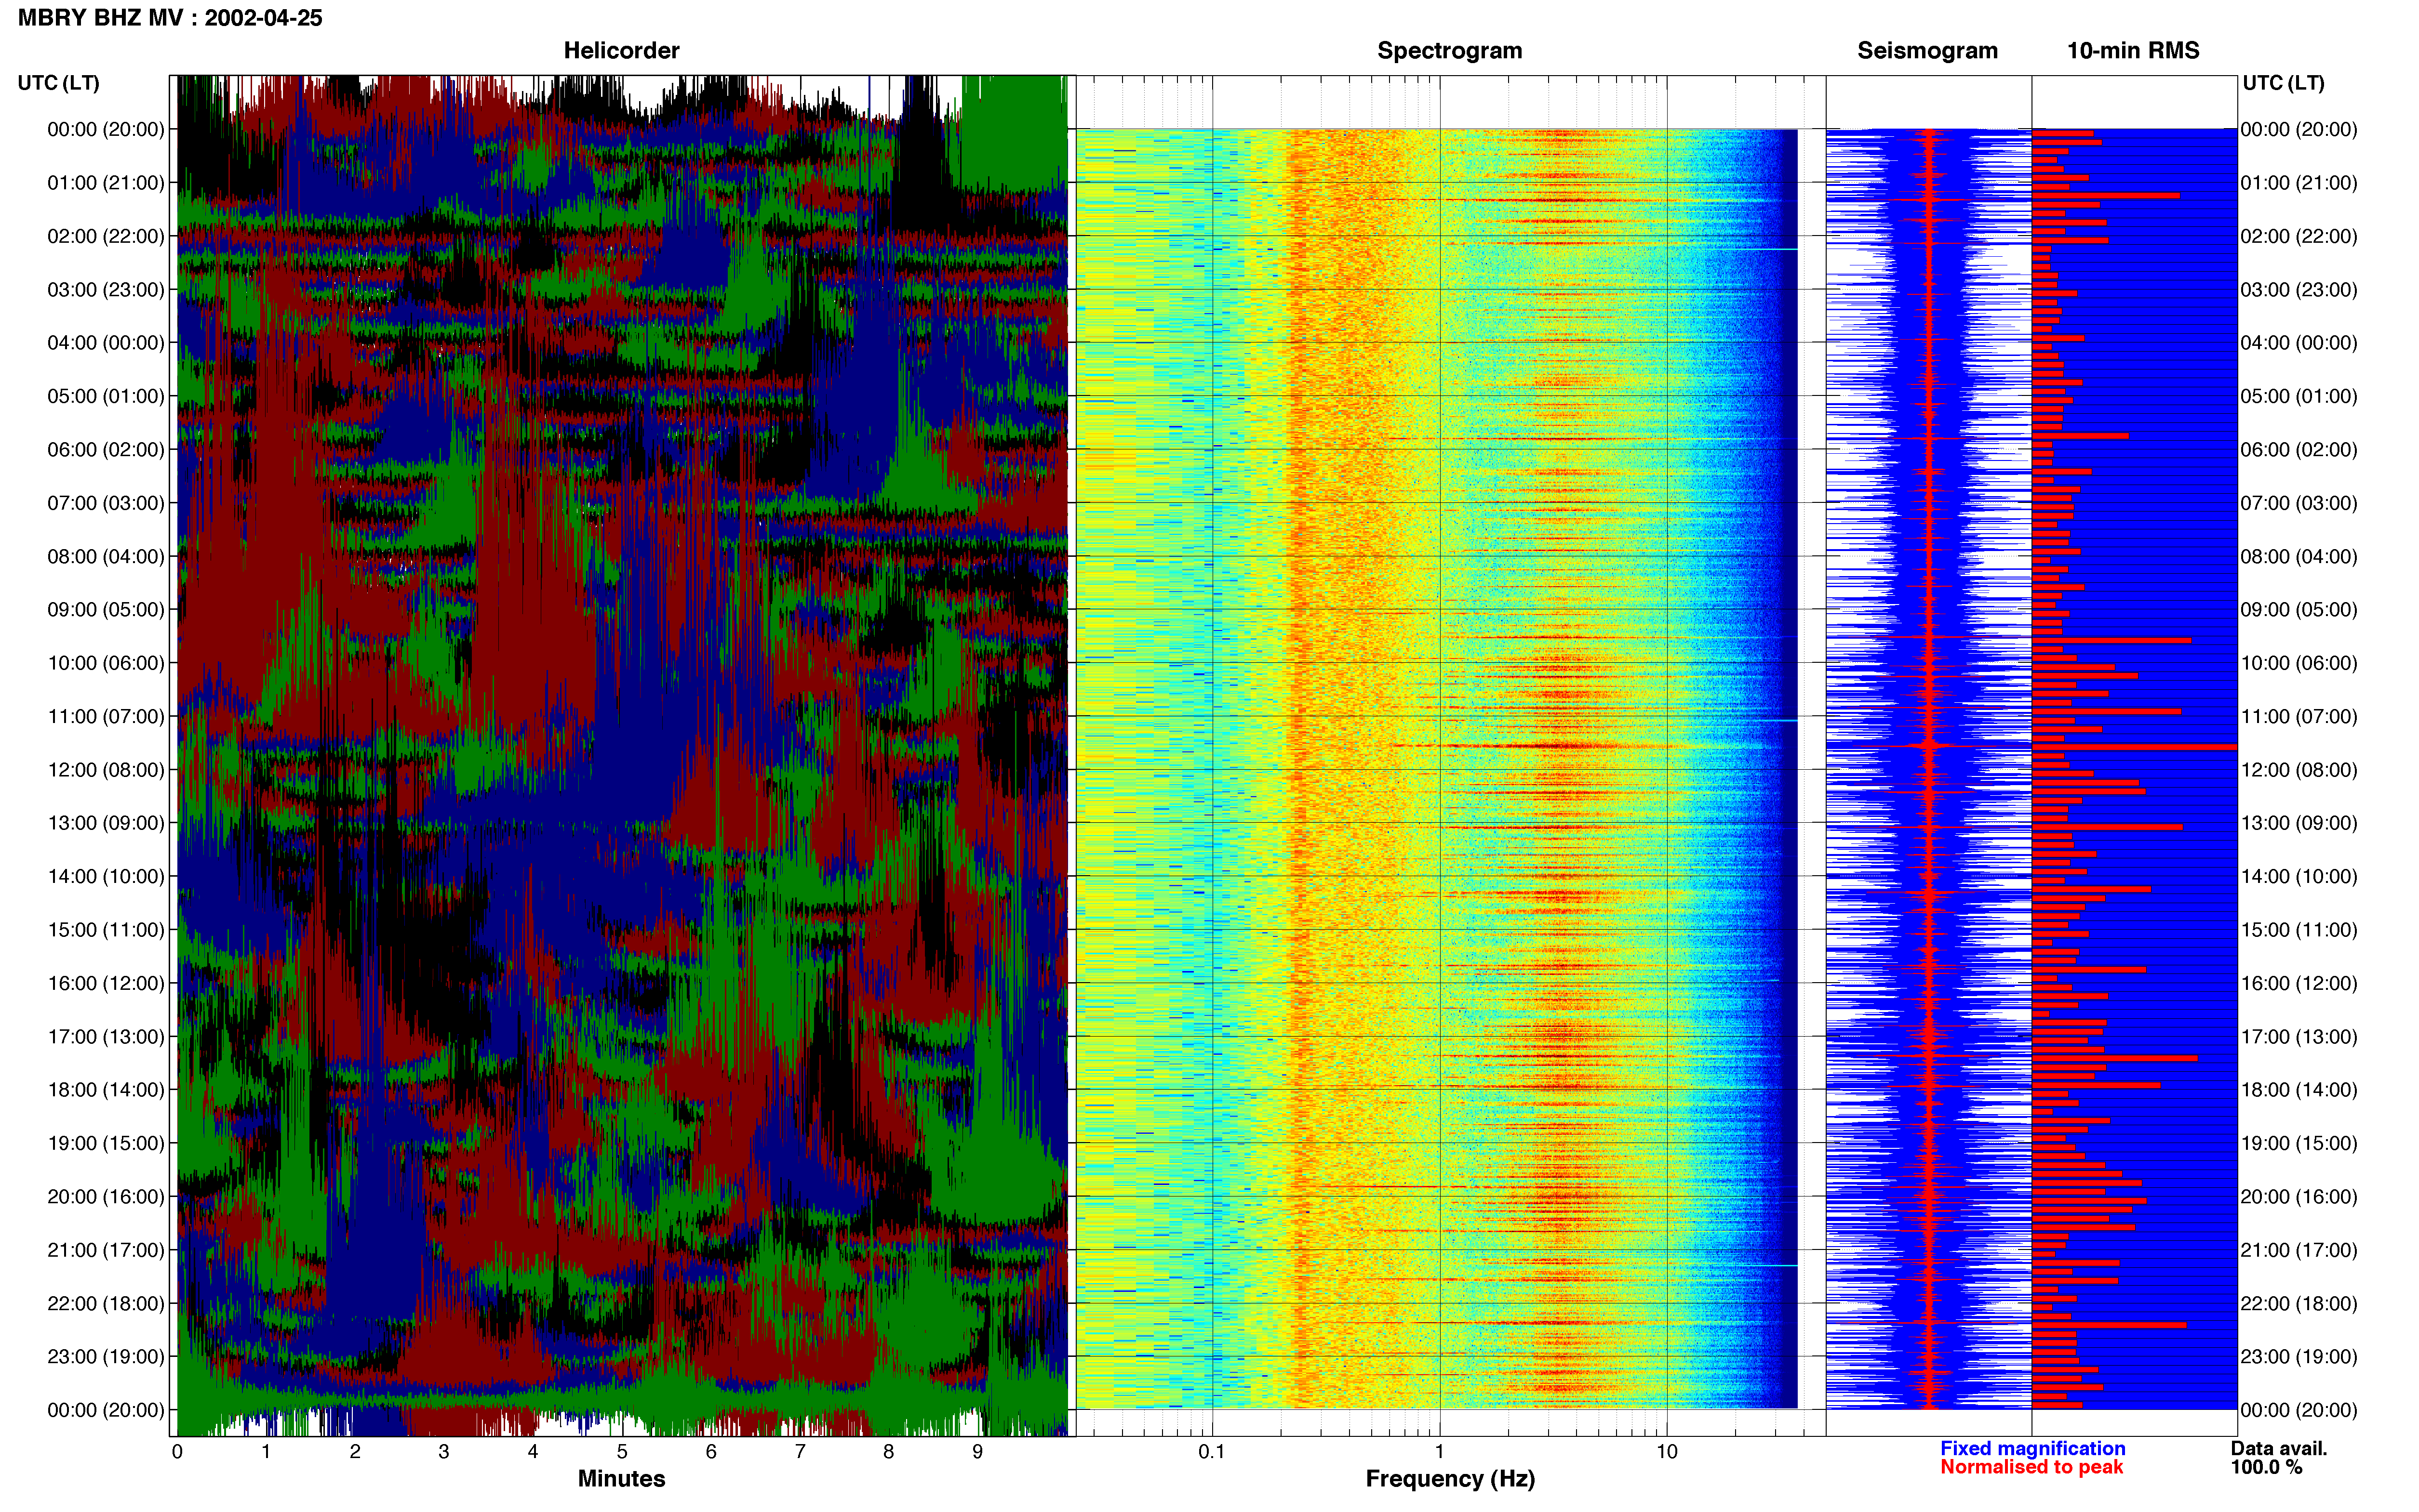Click the 'UTC (LT)' label beside the RMS panel

2283,83
